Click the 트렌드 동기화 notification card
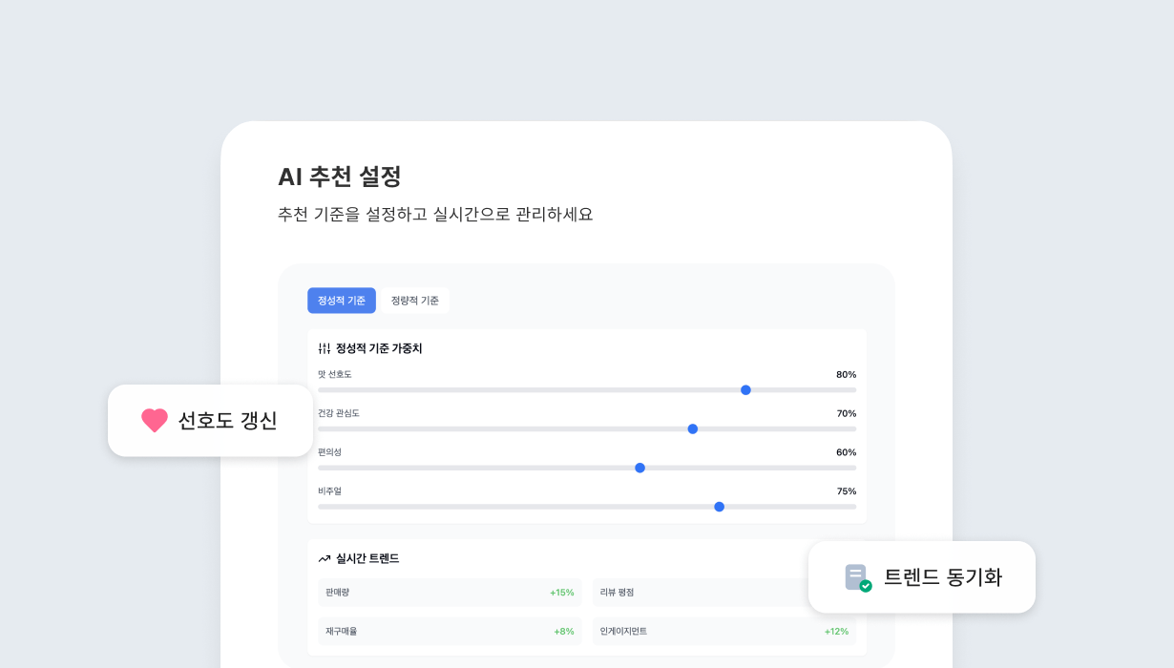Screen dimensions: 1174x668 921,576
